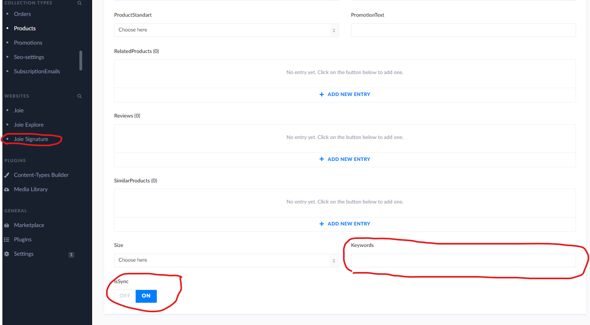
Task: Open Promotions collection type
Action: click(28, 43)
